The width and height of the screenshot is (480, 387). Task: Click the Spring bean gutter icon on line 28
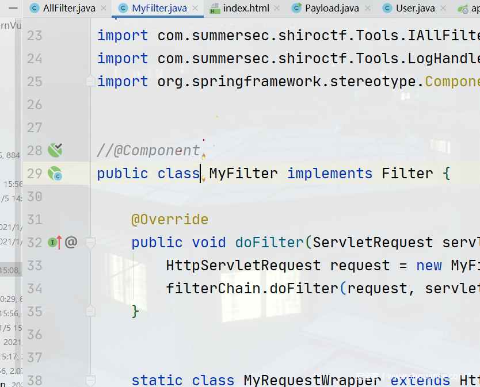click(55, 150)
